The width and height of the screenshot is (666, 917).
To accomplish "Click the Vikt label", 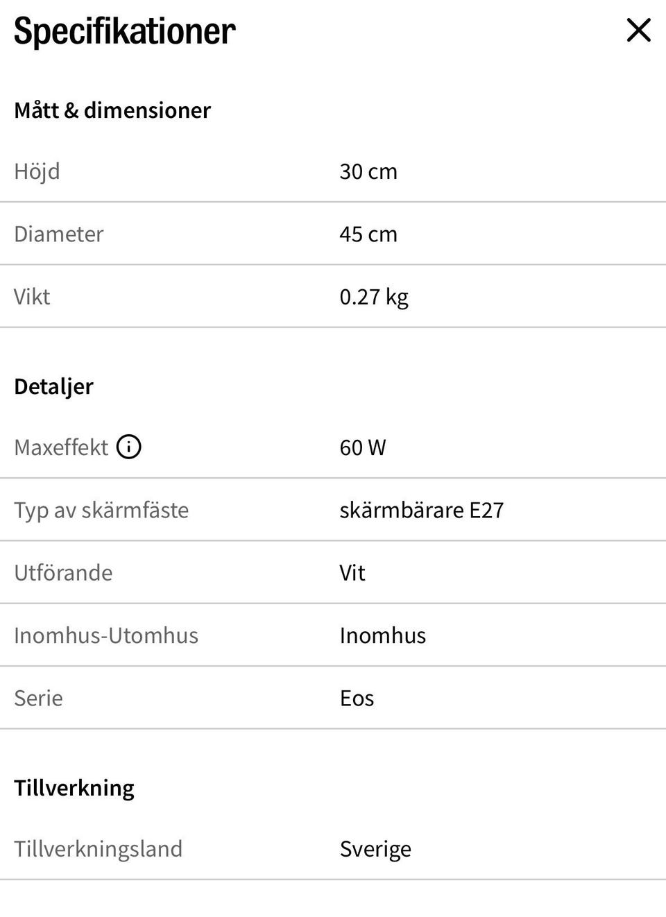I will pos(32,296).
